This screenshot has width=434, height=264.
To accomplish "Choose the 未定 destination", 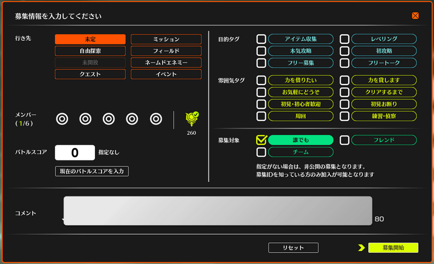I will click(90, 39).
